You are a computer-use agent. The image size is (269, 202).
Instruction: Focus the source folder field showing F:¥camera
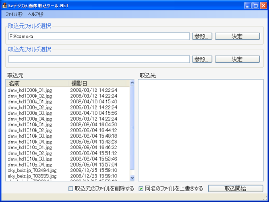(99, 36)
